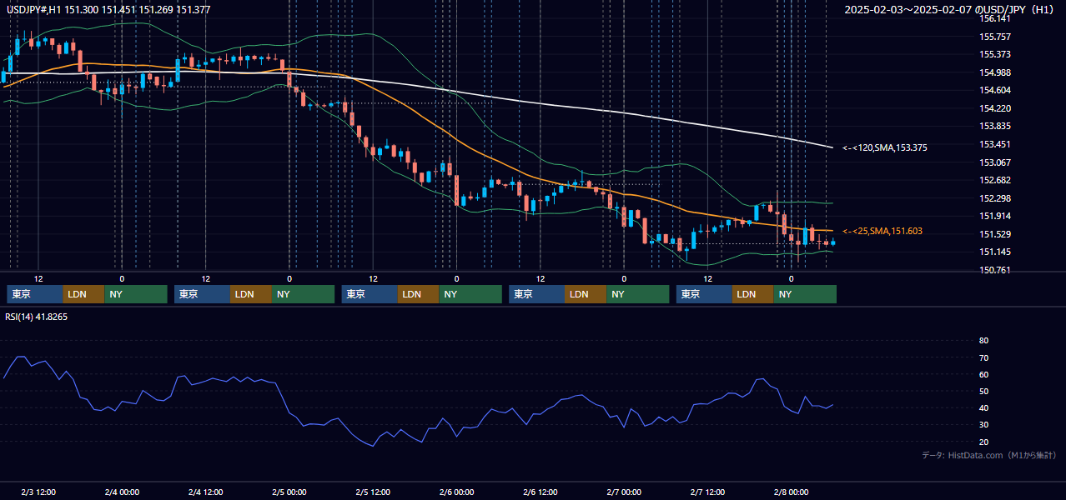Select the 東京 session block for Feb 6
The height and width of the screenshot is (500, 1066).
coord(537,294)
